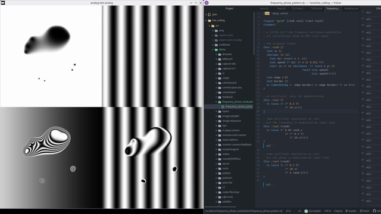The height and width of the screenshot is (214, 381).
Task: Click line number 27 in the gutter
Action: 258,111
